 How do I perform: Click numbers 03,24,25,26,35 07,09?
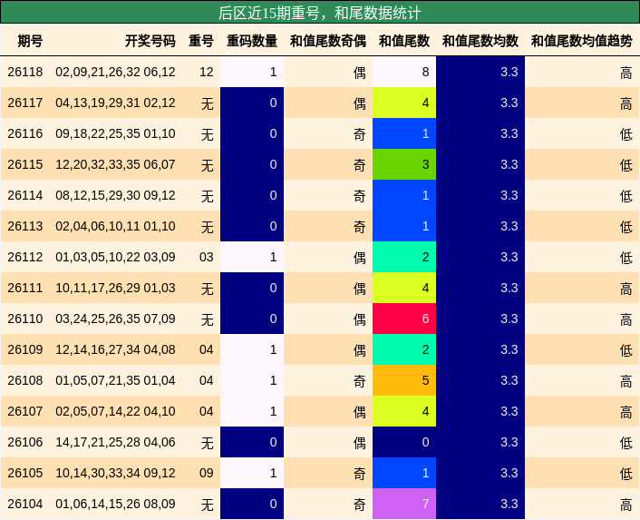point(115,319)
